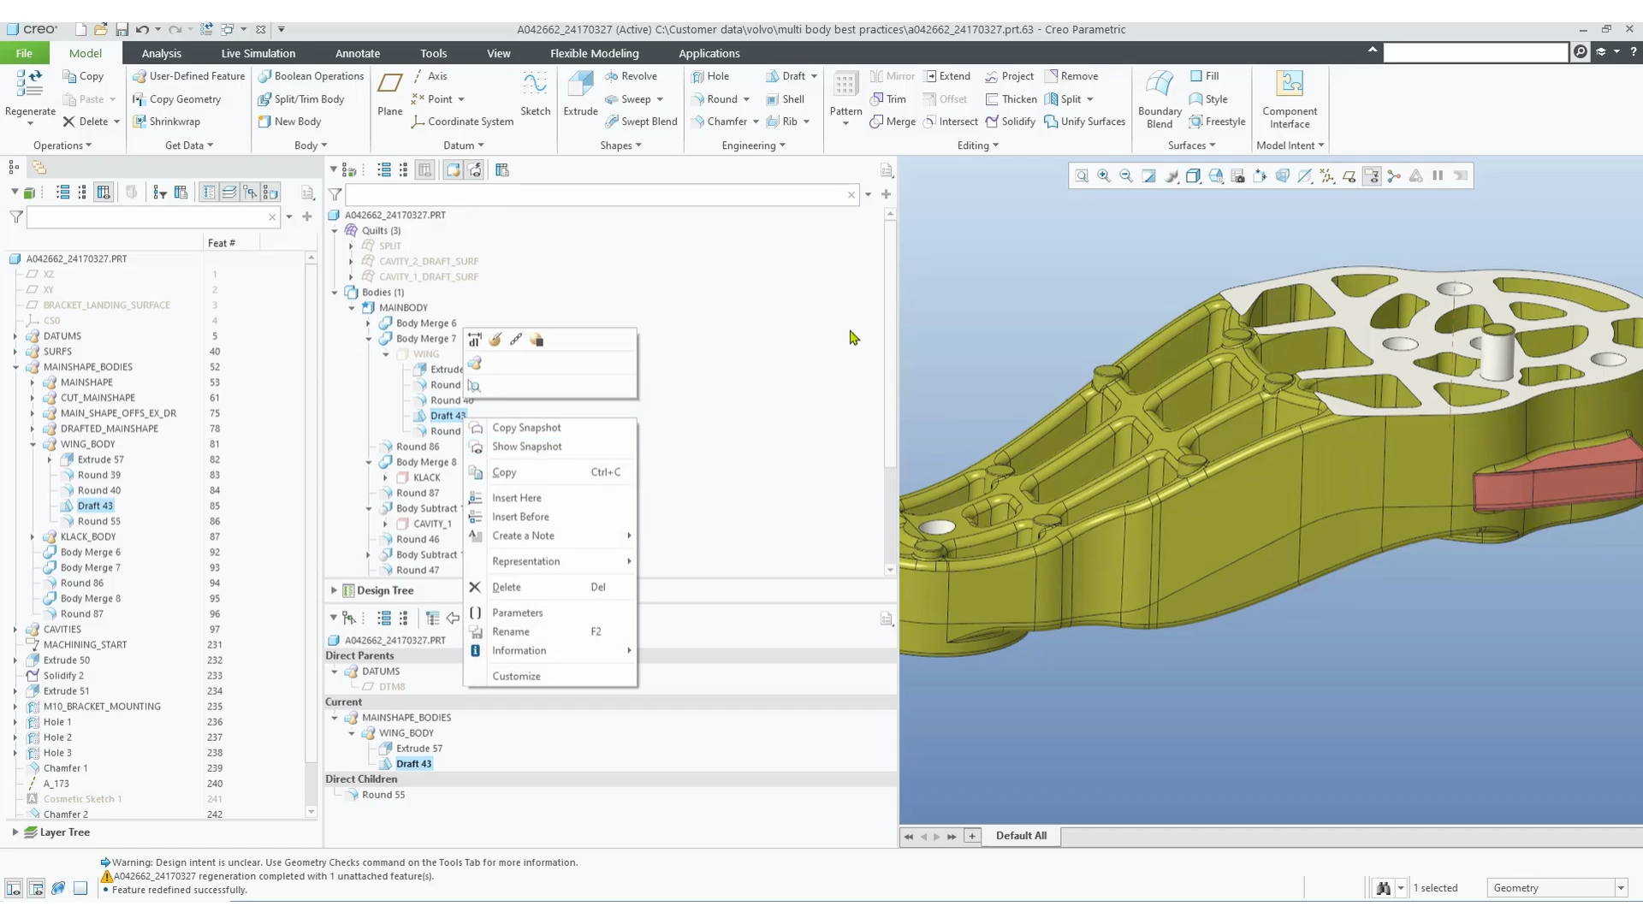The image size is (1643, 924).
Task: Expand the Layer Tree section
Action: (x=15, y=832)
